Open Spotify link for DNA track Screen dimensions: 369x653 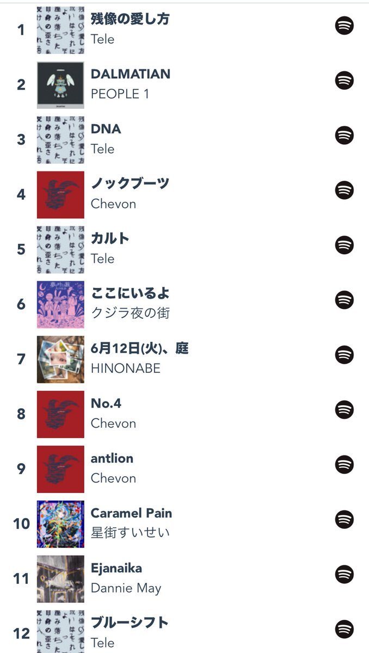coord(344,135)
